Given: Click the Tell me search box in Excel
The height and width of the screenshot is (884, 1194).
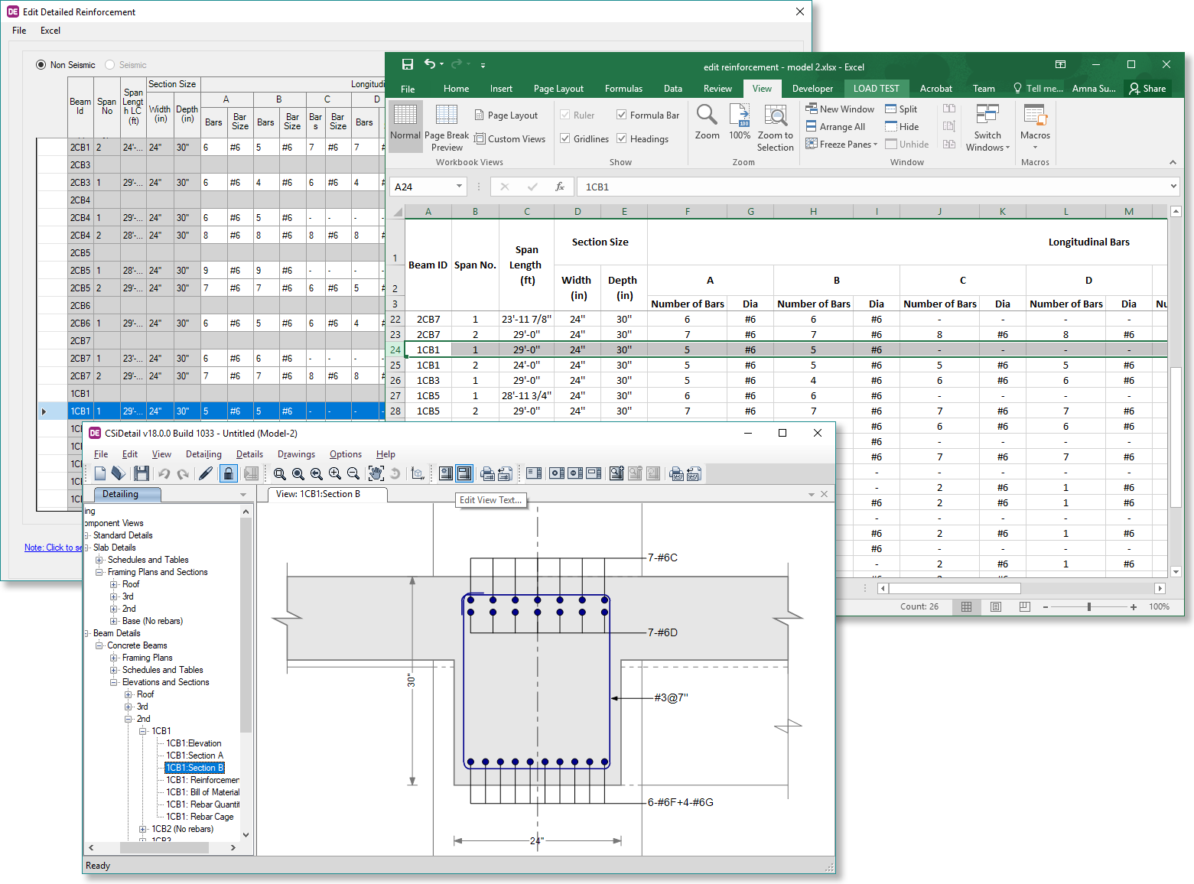Looking at the screenshot, I should pyautogui.click(x=1038, y=89).
